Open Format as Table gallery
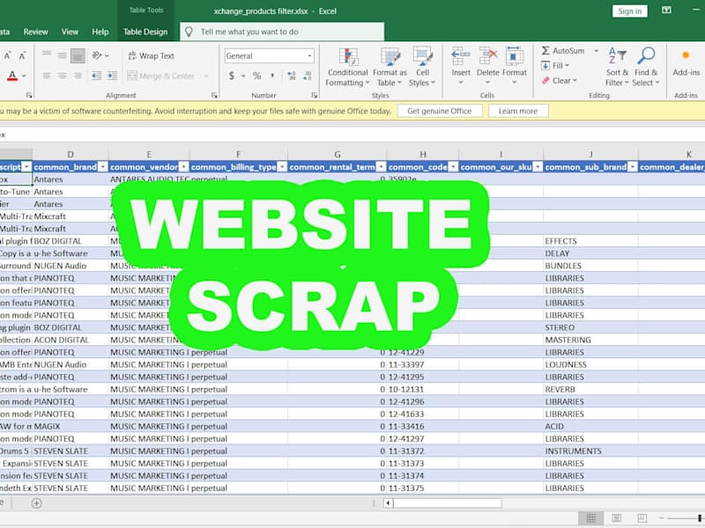This screenshot has width=705, height=528. click(390, 67)
